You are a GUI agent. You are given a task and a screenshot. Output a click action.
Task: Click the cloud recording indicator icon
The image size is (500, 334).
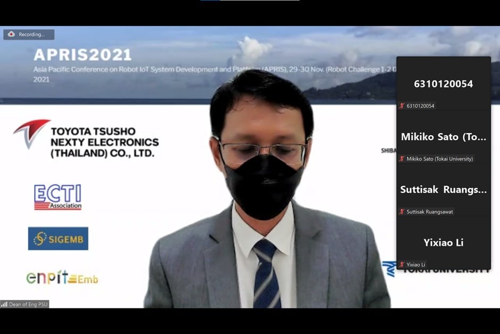[11, 34]
